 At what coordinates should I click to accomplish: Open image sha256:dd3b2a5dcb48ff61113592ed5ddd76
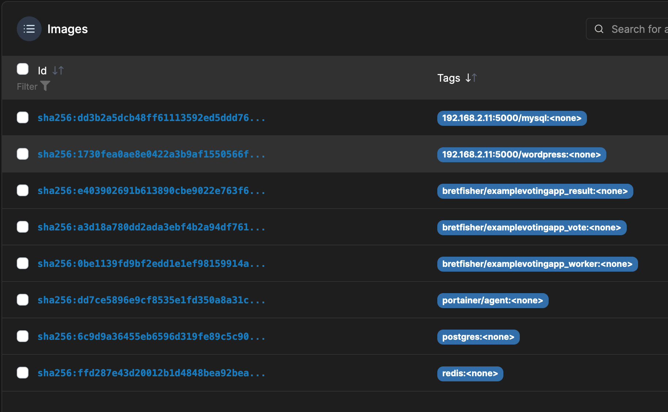[x=151, y=117]
